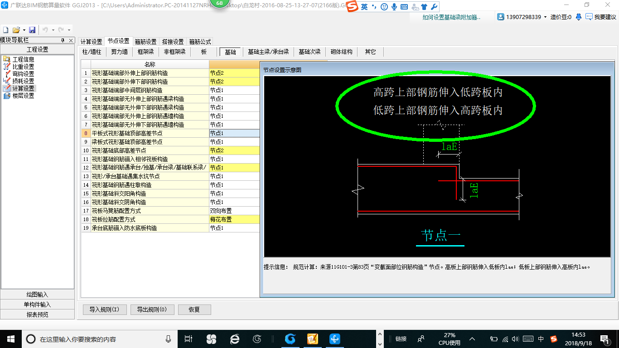
Task: Open the 如何设置基础梁附加箍.. help link
Action: 451,17
